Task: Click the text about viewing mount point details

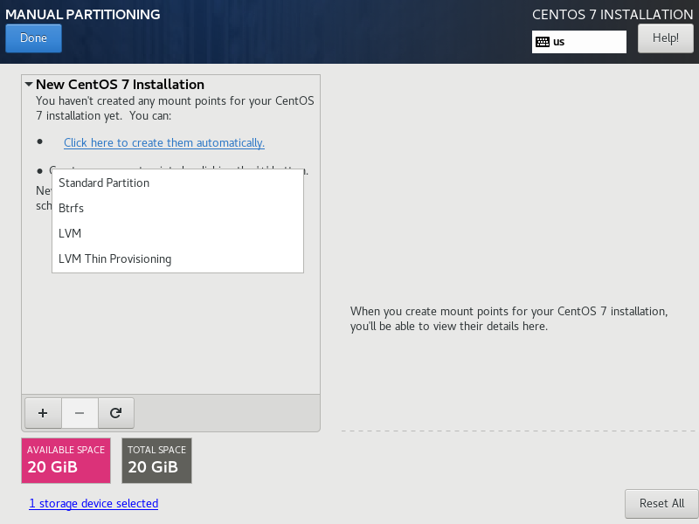Action: [x=509, y=319]
